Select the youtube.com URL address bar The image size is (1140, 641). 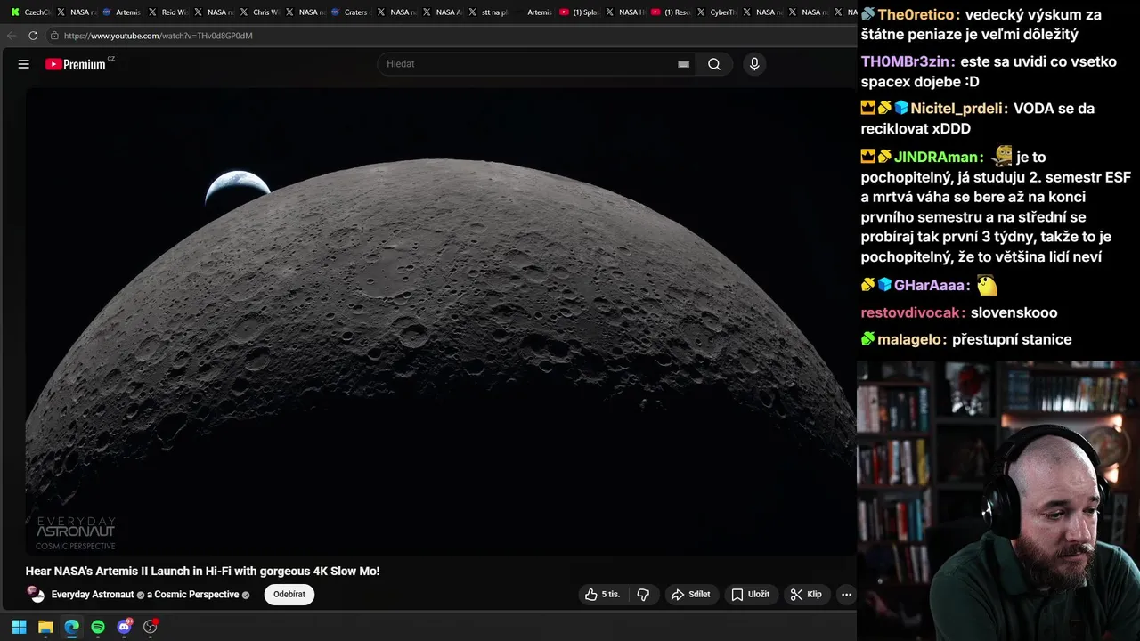[159, 36]
